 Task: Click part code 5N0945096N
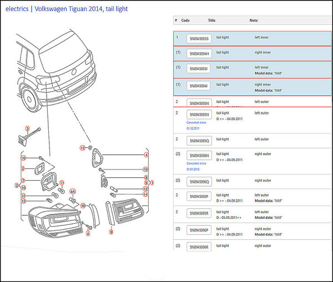(x=199, y=156)
